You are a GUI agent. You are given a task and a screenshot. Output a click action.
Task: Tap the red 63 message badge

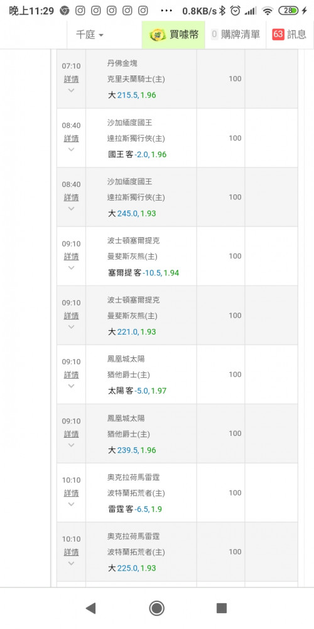pyautogui.click(x=278, y=35)
